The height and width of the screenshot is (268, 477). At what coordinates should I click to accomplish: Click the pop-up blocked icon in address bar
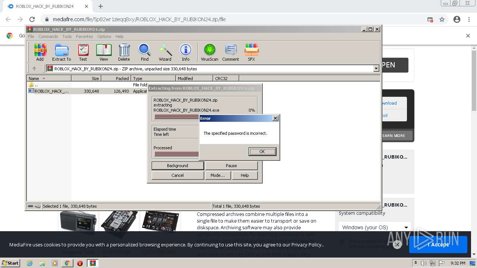click(x=430, y=19)
